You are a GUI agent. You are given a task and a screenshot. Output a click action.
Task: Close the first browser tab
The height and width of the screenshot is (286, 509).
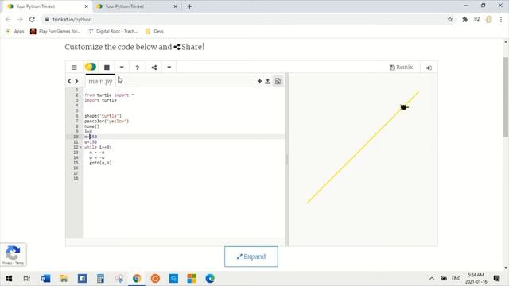[x=87, y=6]
